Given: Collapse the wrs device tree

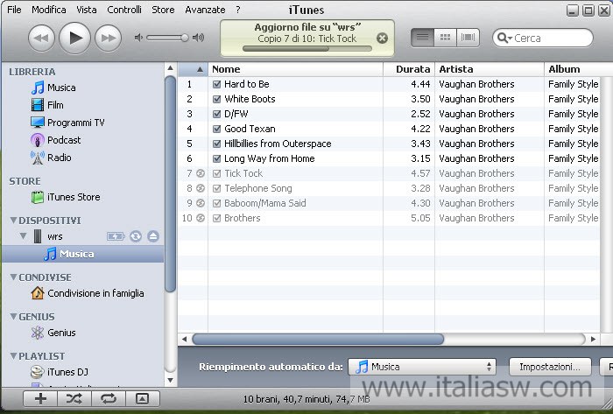Looking at the screenshot, I should click(24, 236).
